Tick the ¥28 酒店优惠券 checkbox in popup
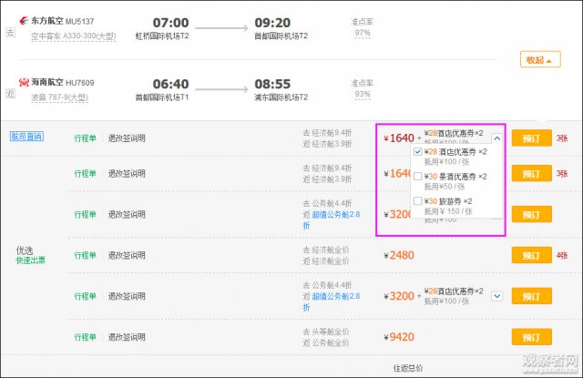583x378 pixels. (x=417, y=151)
